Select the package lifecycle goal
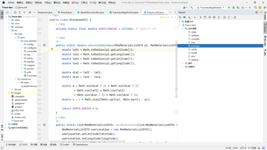 point(195,46)
